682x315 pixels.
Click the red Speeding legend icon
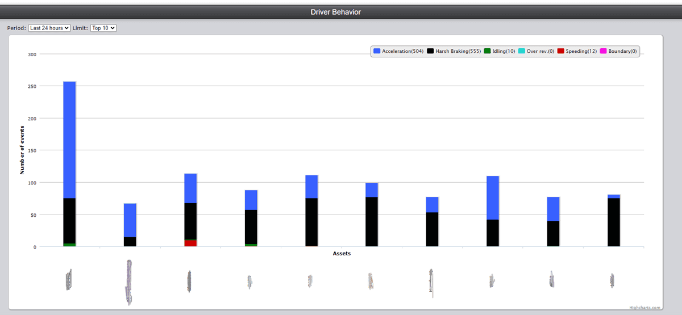560,51
